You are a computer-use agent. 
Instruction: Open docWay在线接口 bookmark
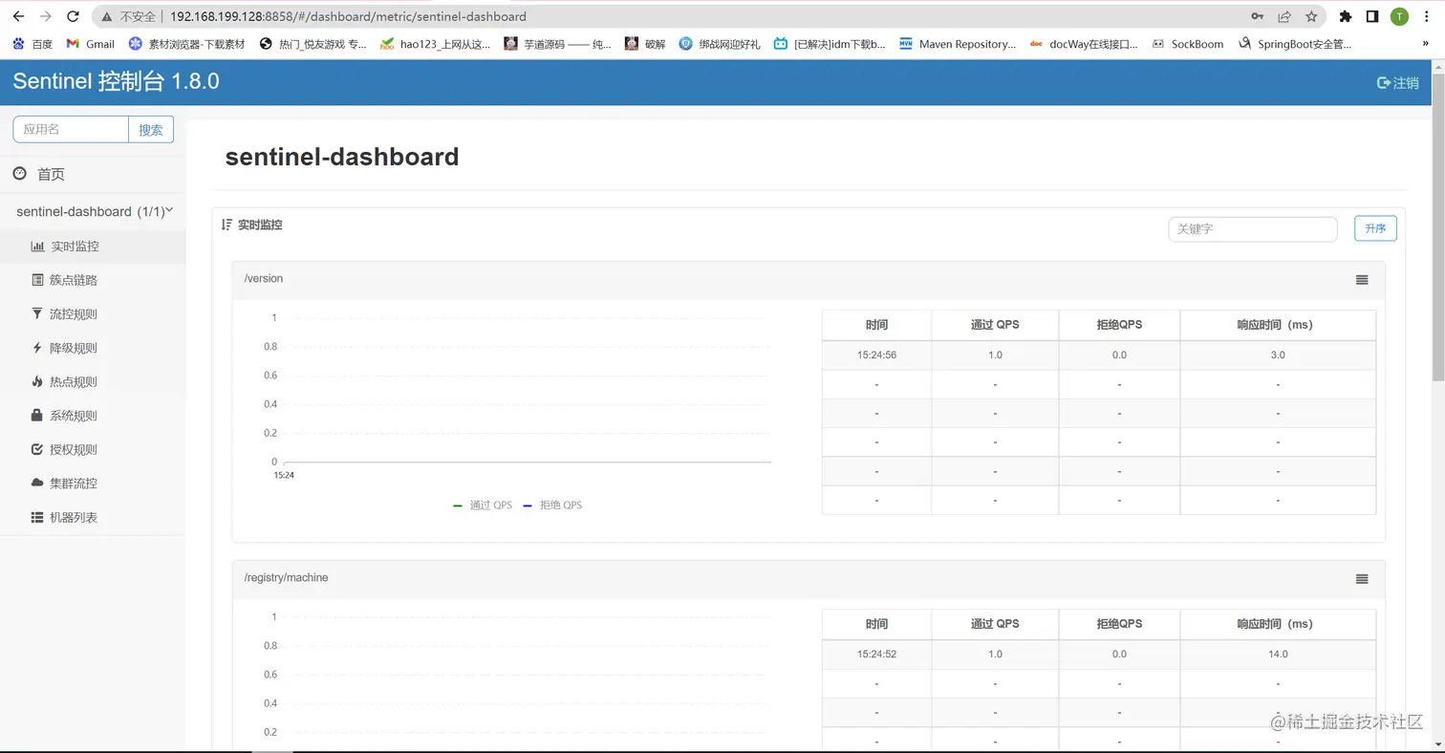click(x=1084, y=44)
